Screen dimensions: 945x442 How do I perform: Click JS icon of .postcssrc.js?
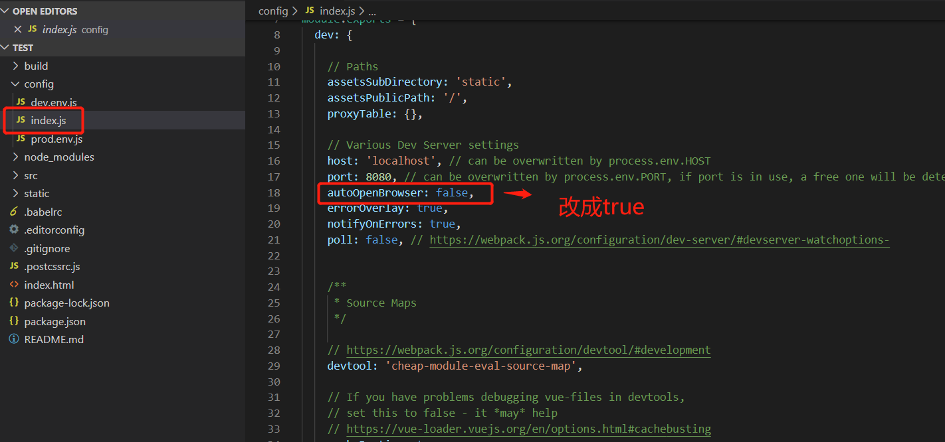pyautogui.click(x=14, y=266)
